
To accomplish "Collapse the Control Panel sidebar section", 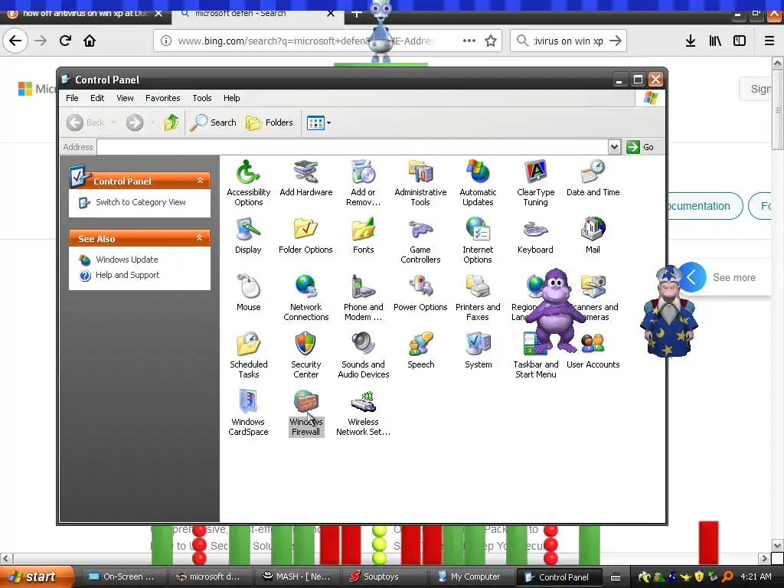I will 200,181.
